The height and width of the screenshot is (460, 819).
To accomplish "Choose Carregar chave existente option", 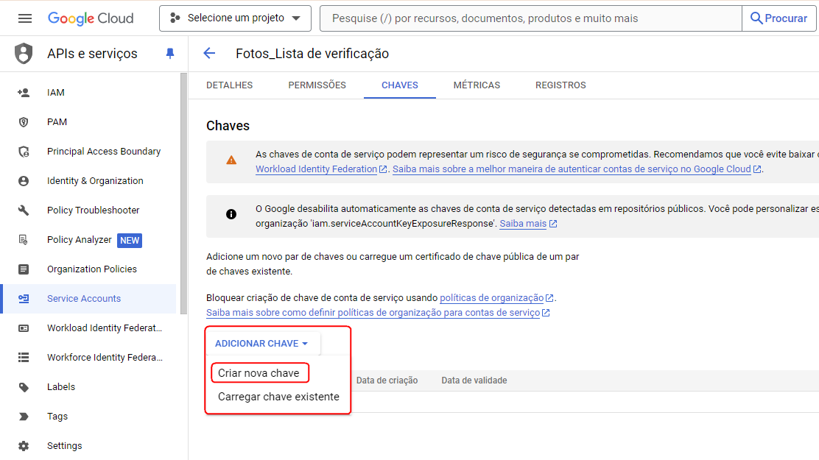I will click(278, 397).
